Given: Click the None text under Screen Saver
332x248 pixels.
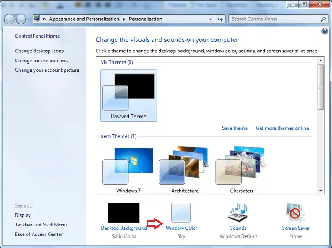Looking at the screenshot, I should pyautogui.click(x=295, y=236).
